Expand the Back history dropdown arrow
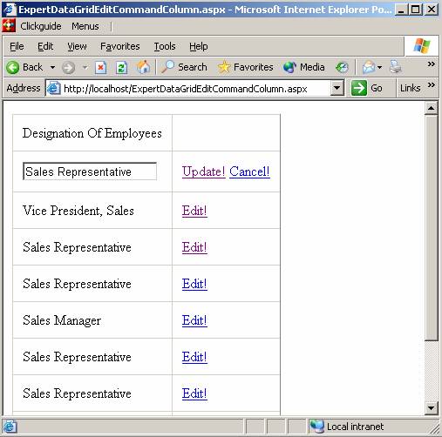 tap(52, 68)
